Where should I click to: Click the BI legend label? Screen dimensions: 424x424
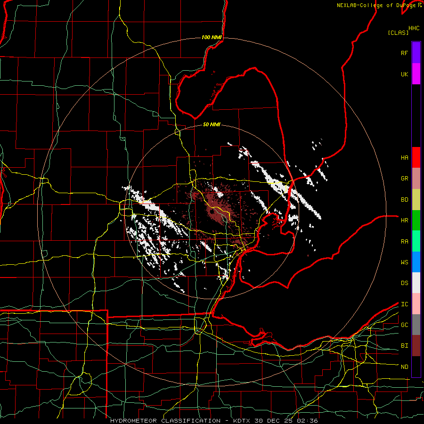click(404, 346)
